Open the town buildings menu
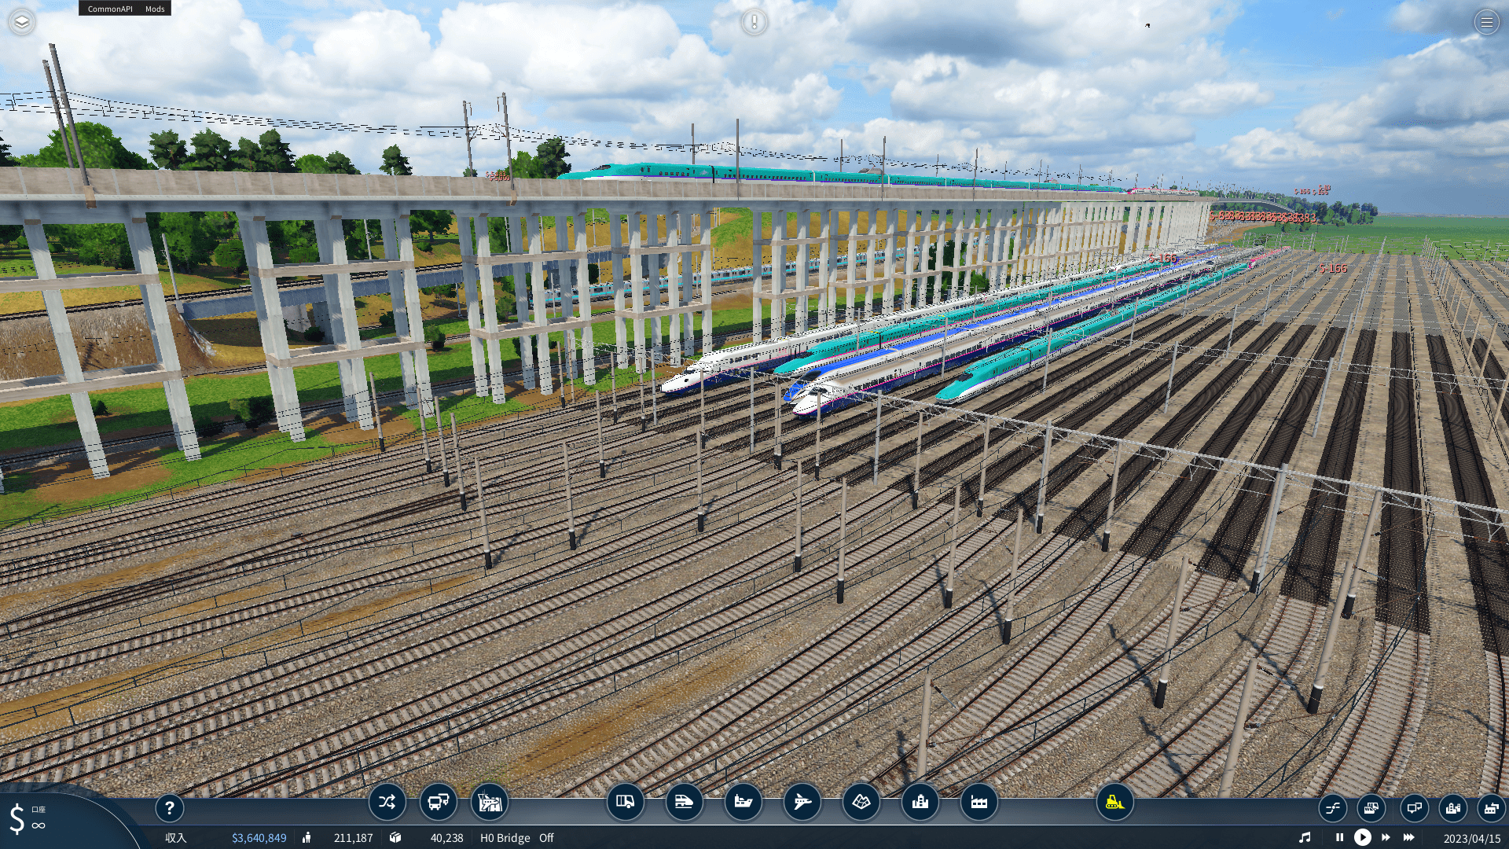The image size is (1509, 849). (920, 802)
